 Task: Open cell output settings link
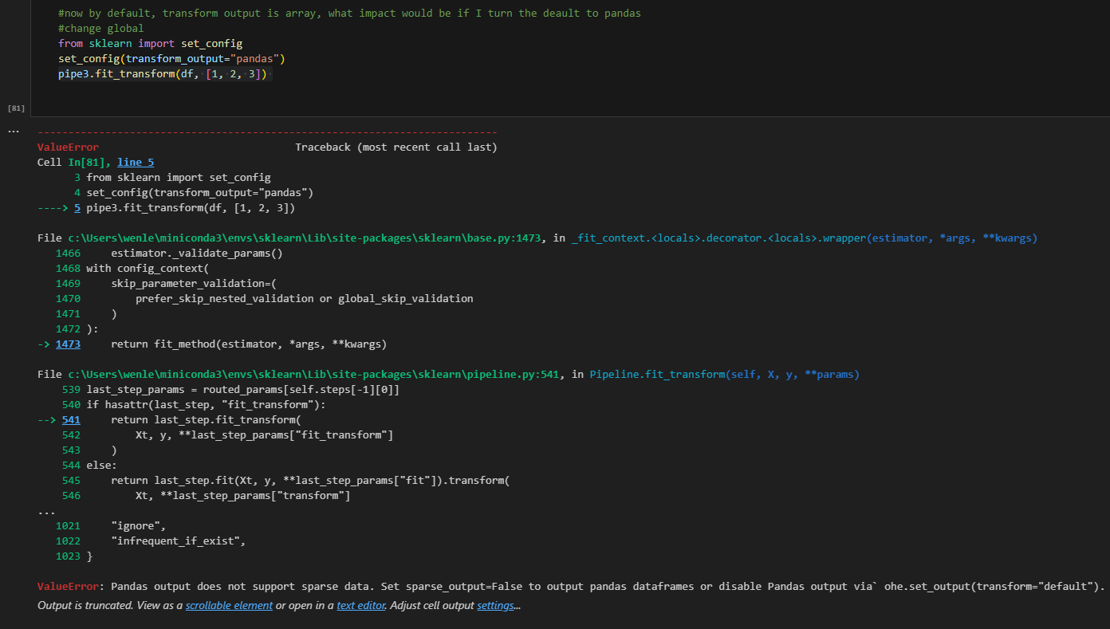[x=495, y=606]
